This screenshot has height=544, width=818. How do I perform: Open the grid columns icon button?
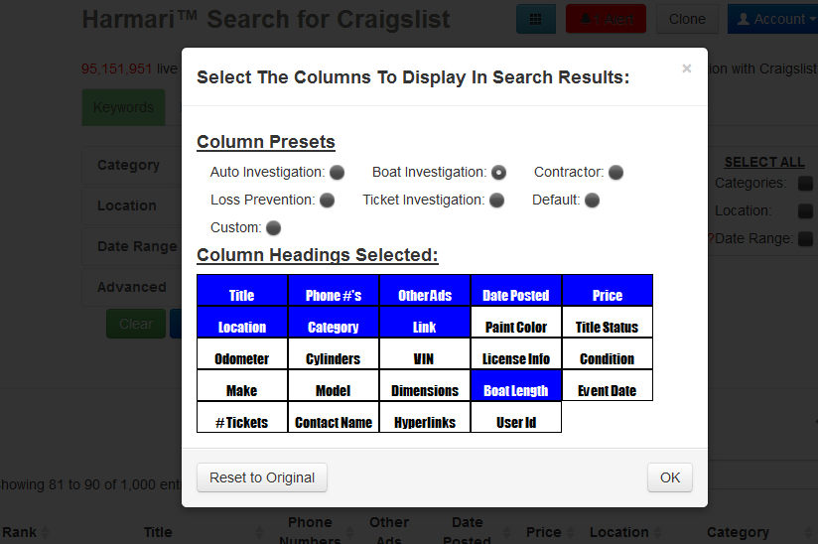tap(536, 19)
